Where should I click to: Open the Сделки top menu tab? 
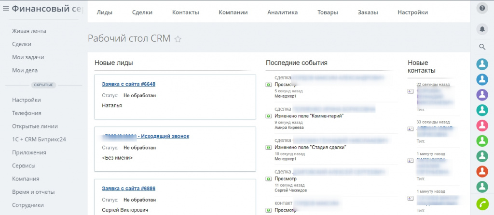tap(142, 13)
